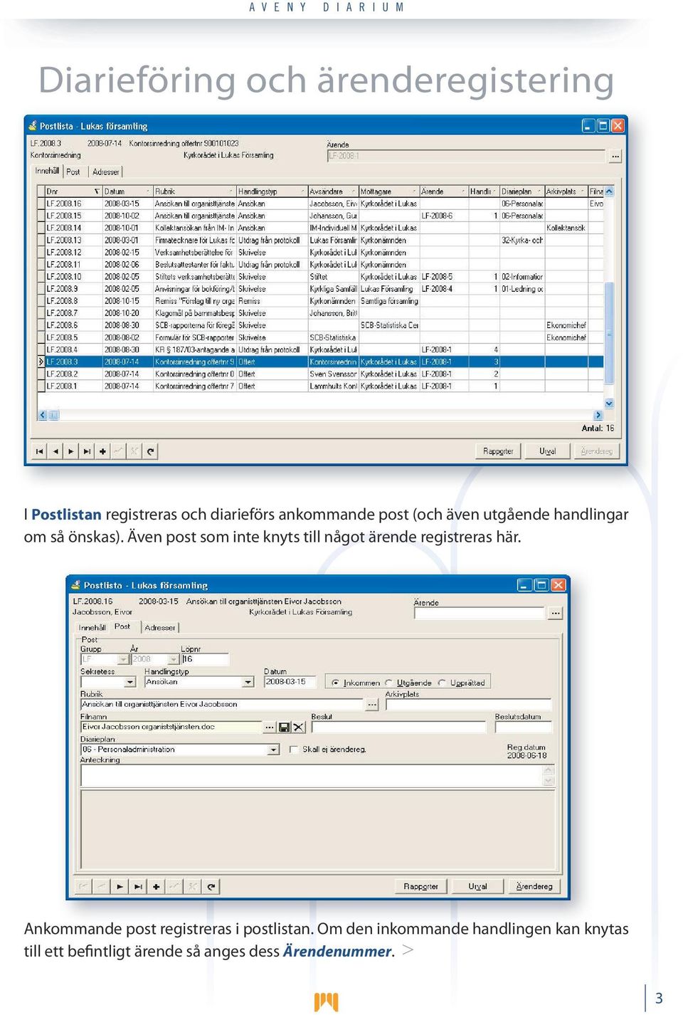Click into the Arkivplats field
This screenshot has height=1015, width=683.
pyautogui.click(x=469, y=705)
